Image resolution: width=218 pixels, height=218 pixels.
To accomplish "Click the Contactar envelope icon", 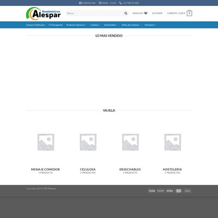I will pos(80,3).
